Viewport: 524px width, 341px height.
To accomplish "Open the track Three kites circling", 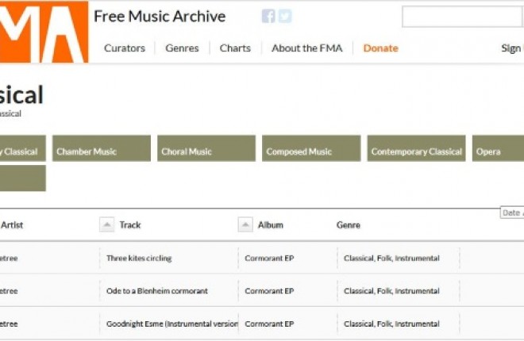I will click(x=139, y=258).
